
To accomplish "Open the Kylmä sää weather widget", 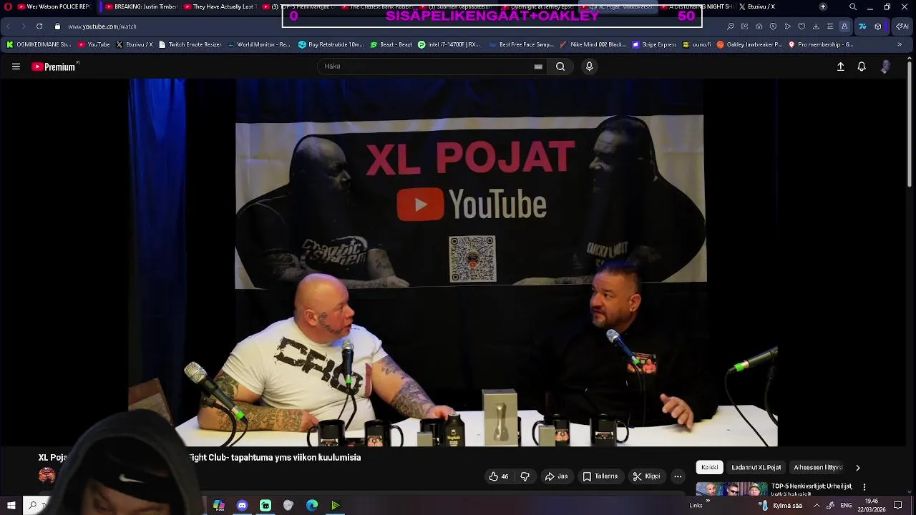I will coord(781,506).
